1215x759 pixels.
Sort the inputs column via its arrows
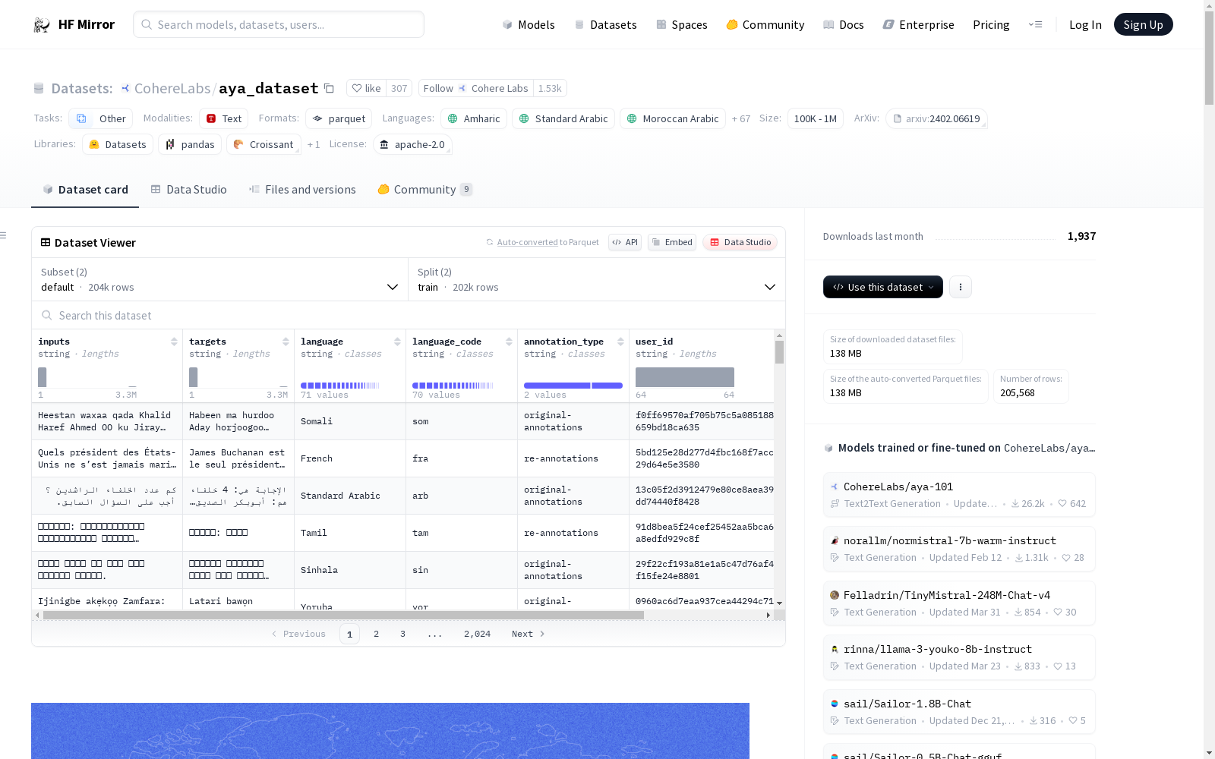point(174,342)
